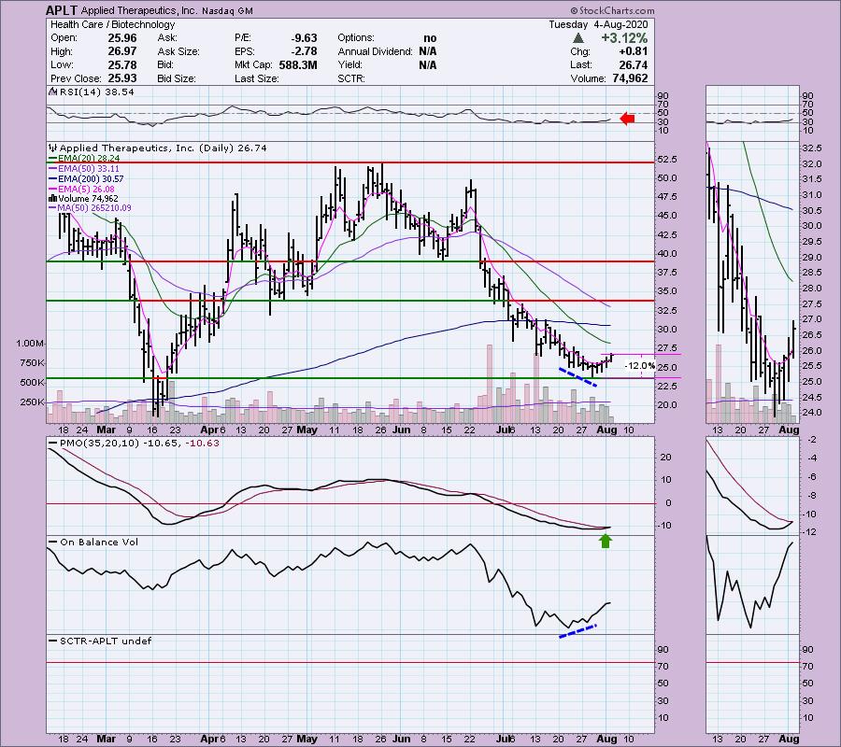Viewport: 841px width, 747px height.
Task: Click the 'PMO(35,20,10)' indicator label
Action: point(99,444)
